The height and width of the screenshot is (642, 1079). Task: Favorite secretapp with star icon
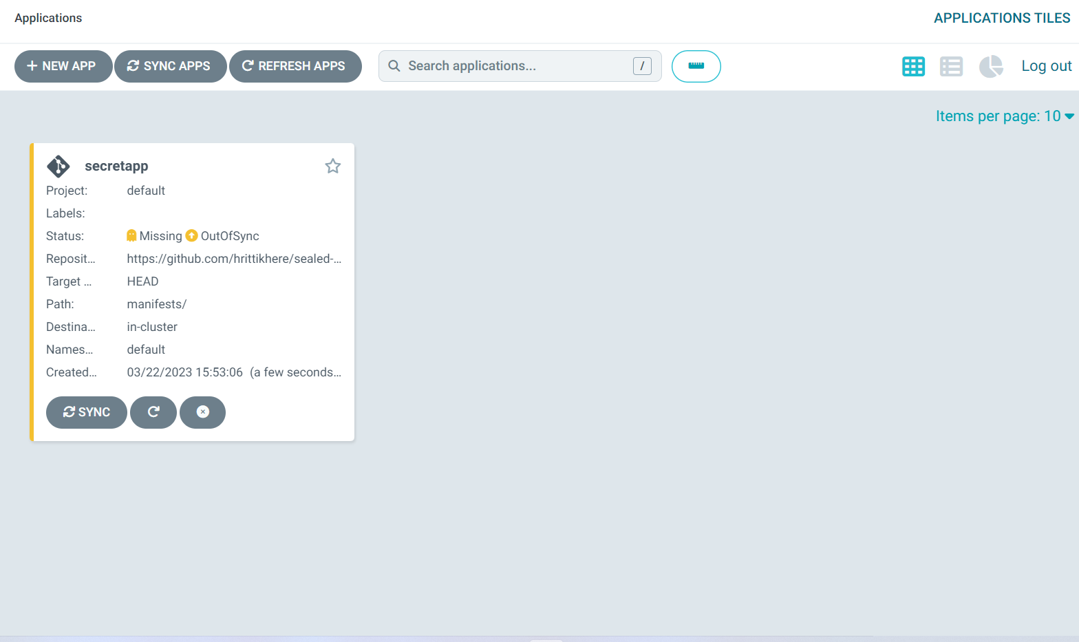click(333, 166)
